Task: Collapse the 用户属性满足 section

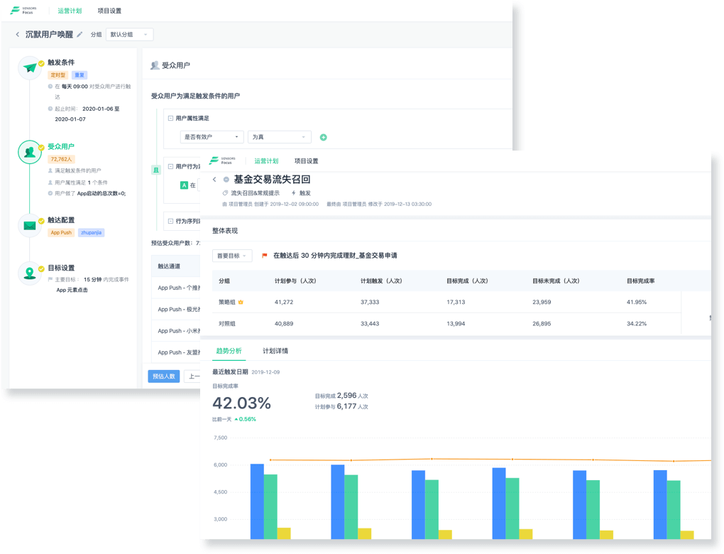Action: (170, 118)
